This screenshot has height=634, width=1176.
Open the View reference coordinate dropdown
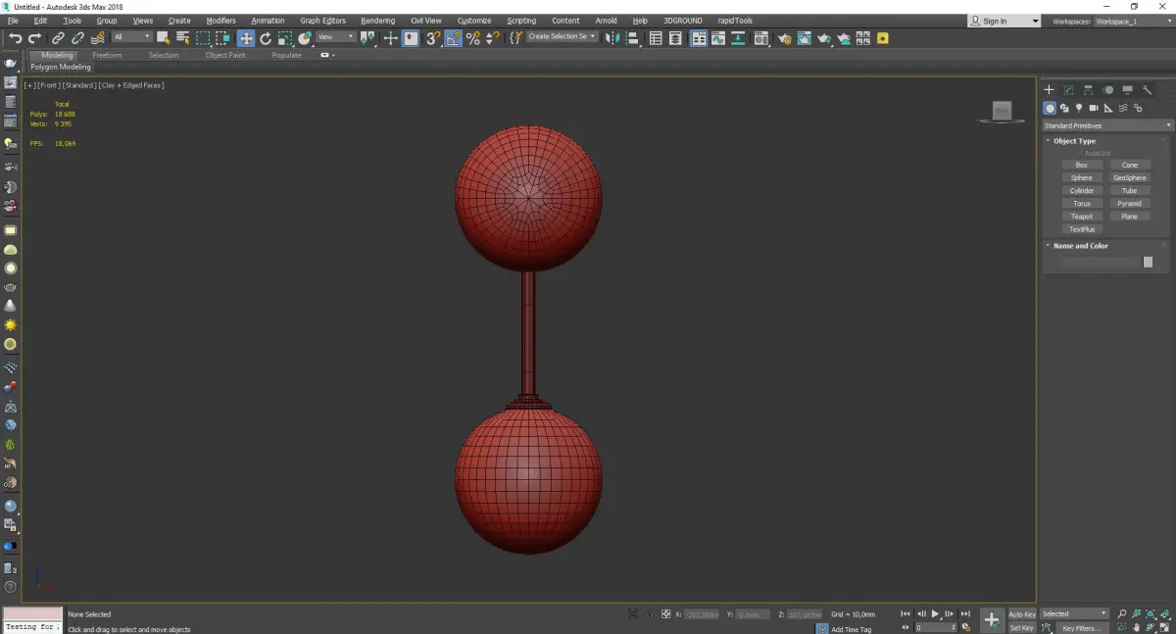click(335, 37)
